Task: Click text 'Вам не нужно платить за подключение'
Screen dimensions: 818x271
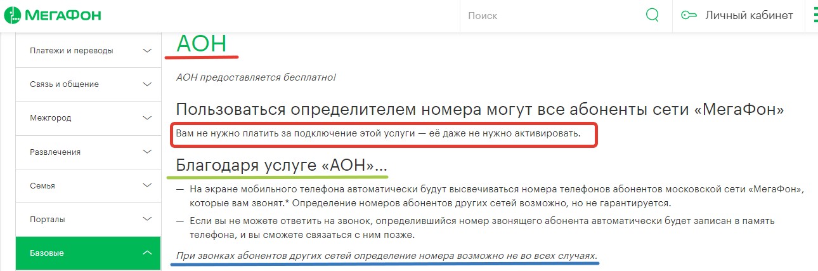Action: click(x=379, y=135)
